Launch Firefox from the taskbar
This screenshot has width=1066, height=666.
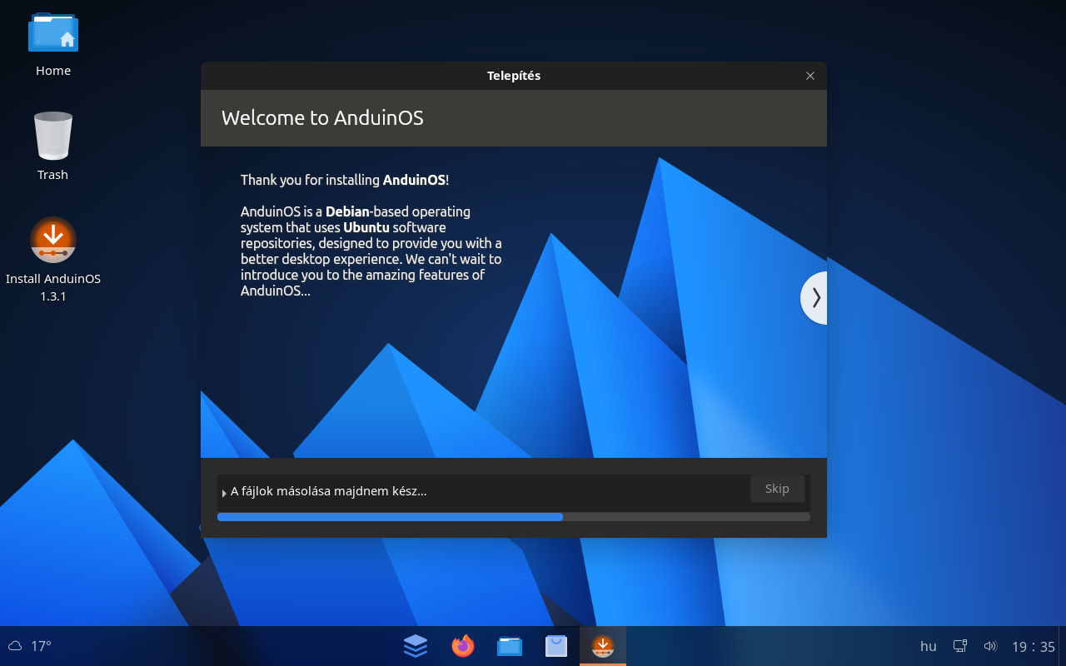(x=462, y=646)
